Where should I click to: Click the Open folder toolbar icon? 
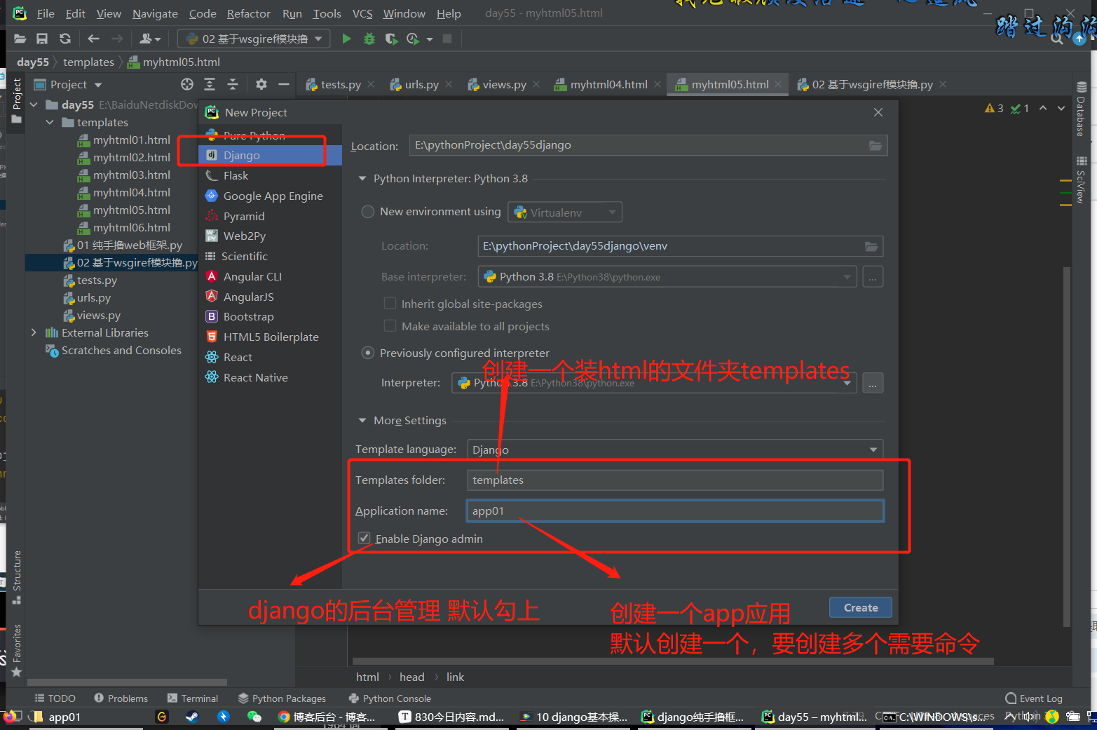20,39
